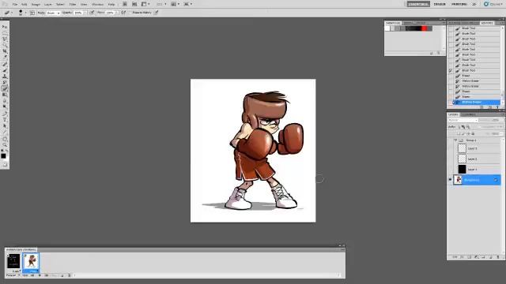506x284 pixels.
Task: Open the Filter menu
Action: 73,5
